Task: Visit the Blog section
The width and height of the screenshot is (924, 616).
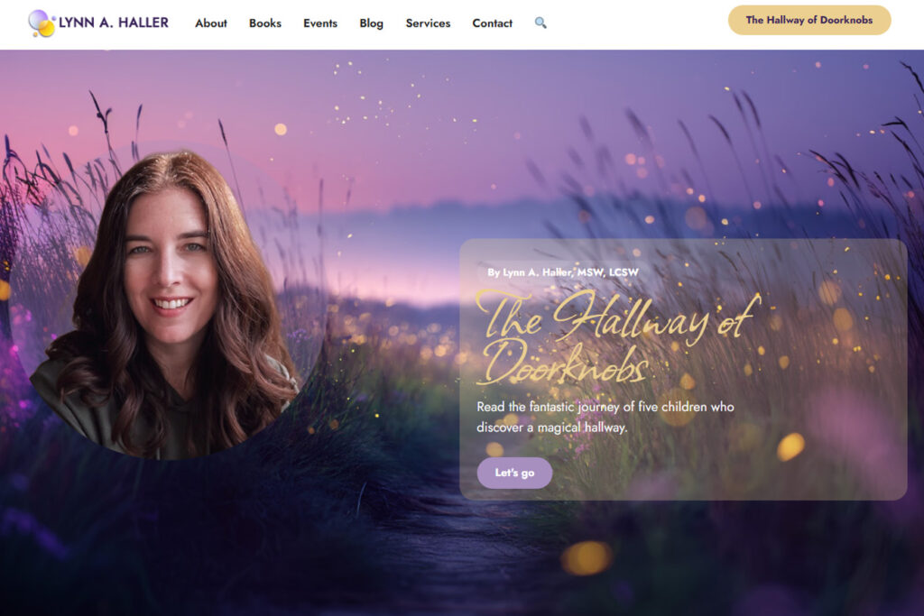Action: click(371, 23)
